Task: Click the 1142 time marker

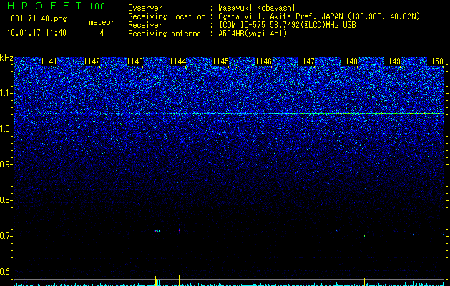Action: 92,61
